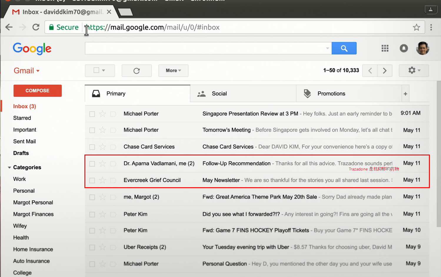441x277 pixels.
Task: Expand the More actions dropdown
Action: tap(173, 71)
